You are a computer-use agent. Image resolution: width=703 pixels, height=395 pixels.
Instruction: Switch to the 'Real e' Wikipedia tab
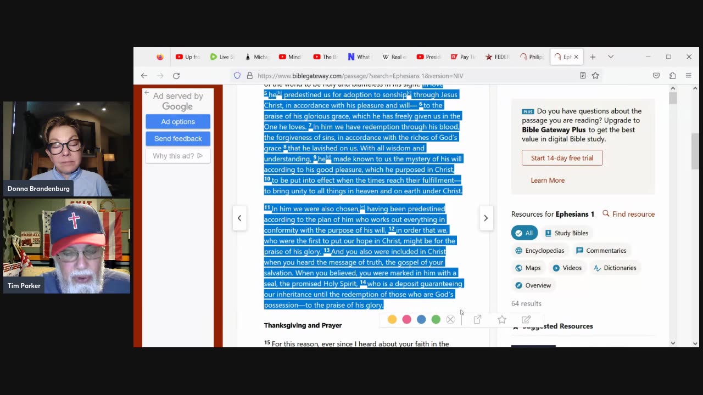pyautogui.click(x=394, y=57)
